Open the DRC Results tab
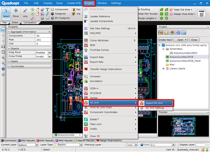This screenshot has height=152, width=210. [x=45, y=140]
